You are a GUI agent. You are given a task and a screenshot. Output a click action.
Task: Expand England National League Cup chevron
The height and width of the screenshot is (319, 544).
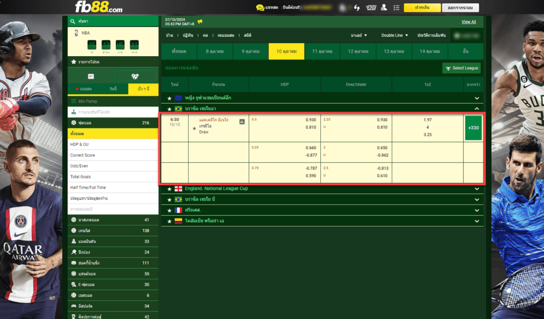tap(477, 189)
